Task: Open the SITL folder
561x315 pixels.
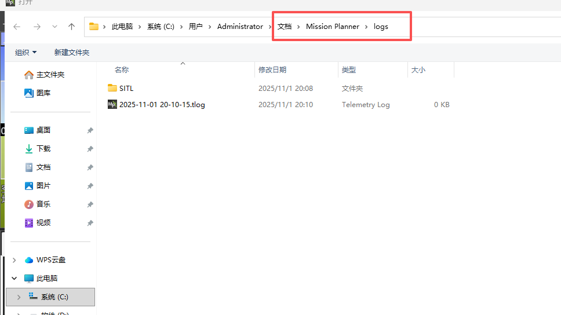Action: coord(126,89)
